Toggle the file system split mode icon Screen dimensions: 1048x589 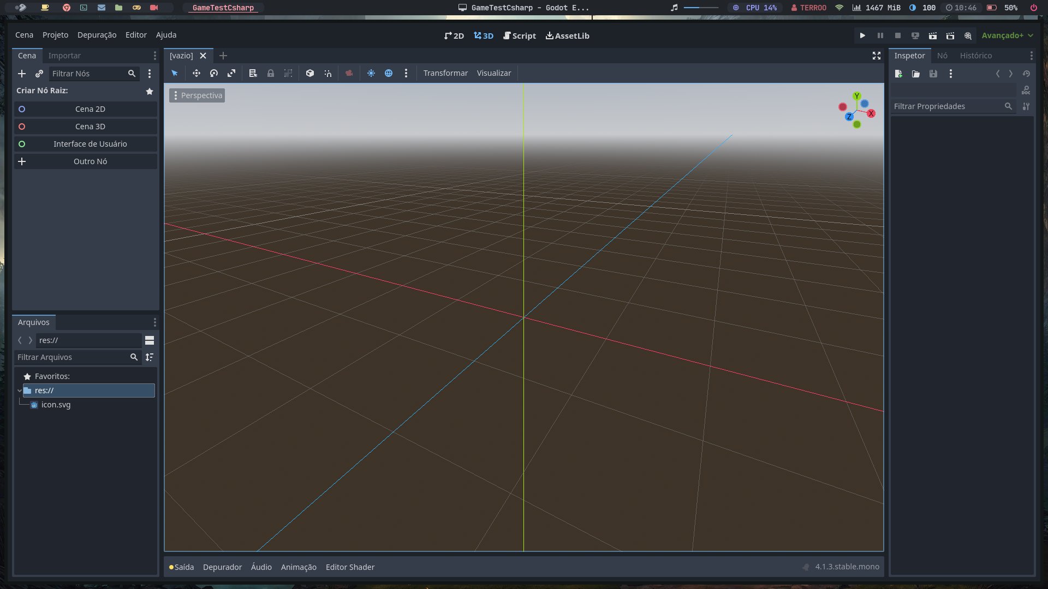(x=150, y=340)
